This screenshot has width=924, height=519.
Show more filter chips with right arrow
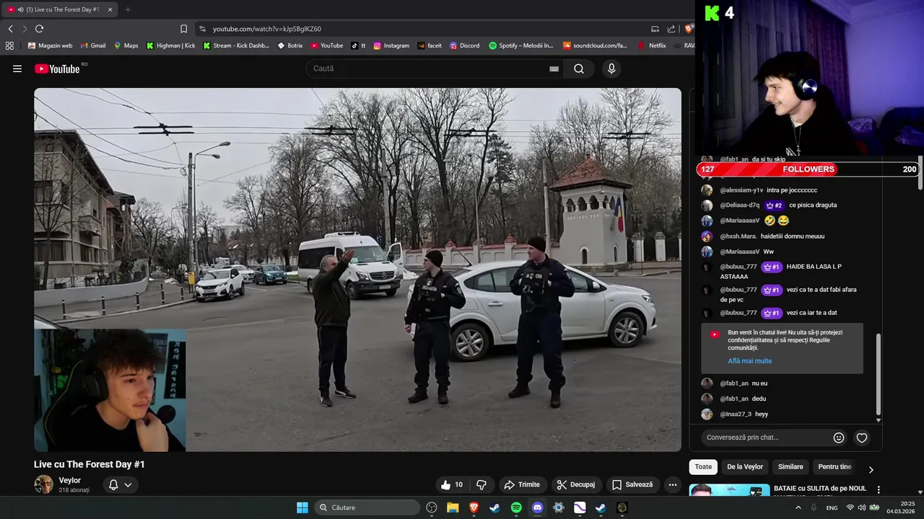tap(871, 469)
